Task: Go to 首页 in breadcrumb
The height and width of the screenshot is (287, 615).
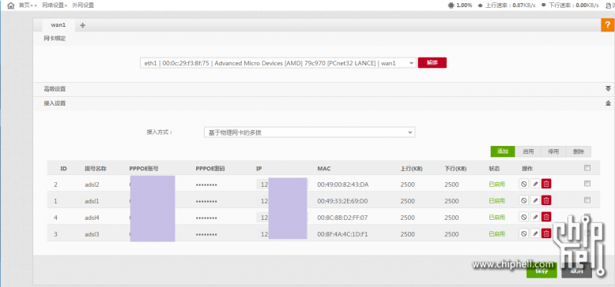Action: pos(24,6)
